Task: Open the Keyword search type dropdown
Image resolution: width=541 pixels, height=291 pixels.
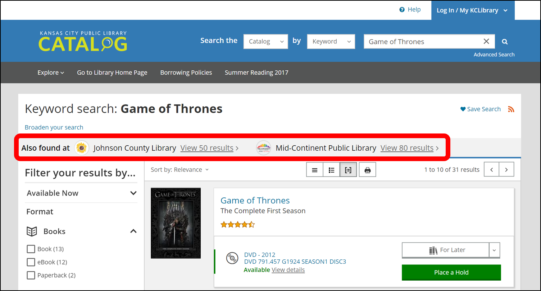Action: coord(331,42)
